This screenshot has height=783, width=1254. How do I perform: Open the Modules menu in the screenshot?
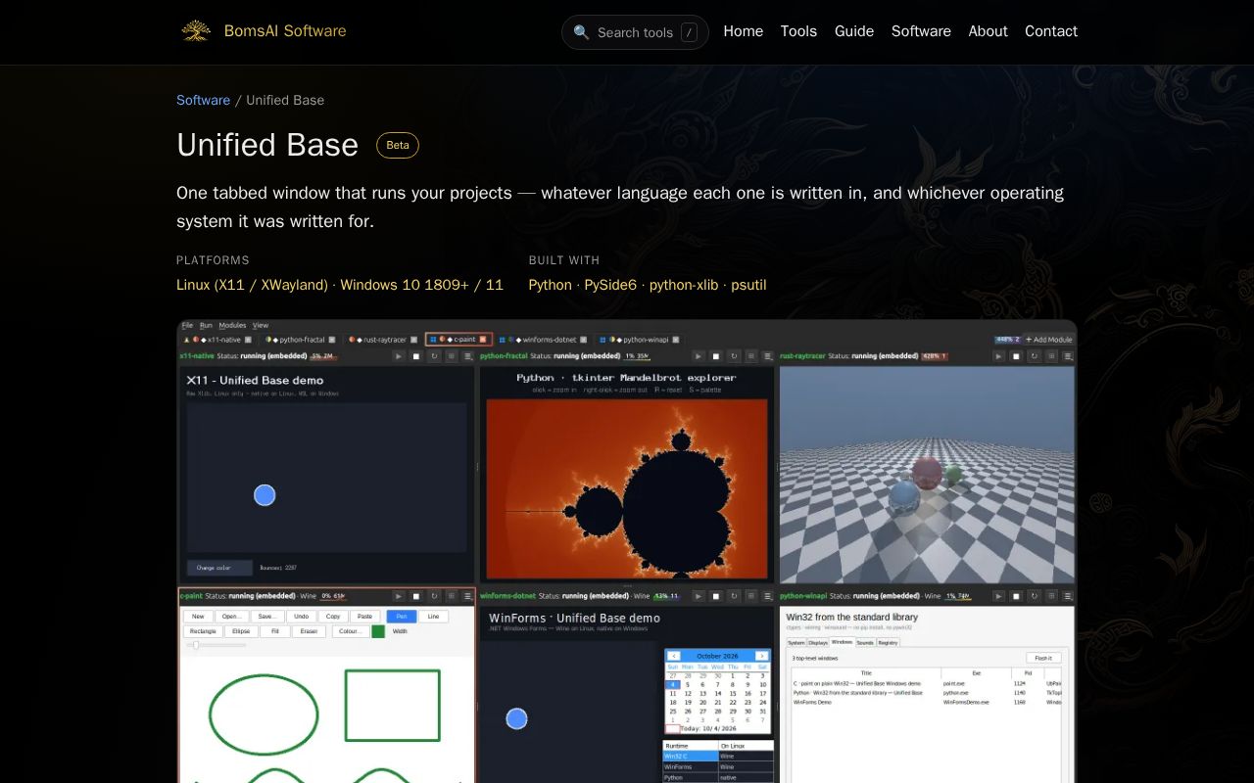pos(232,325)
